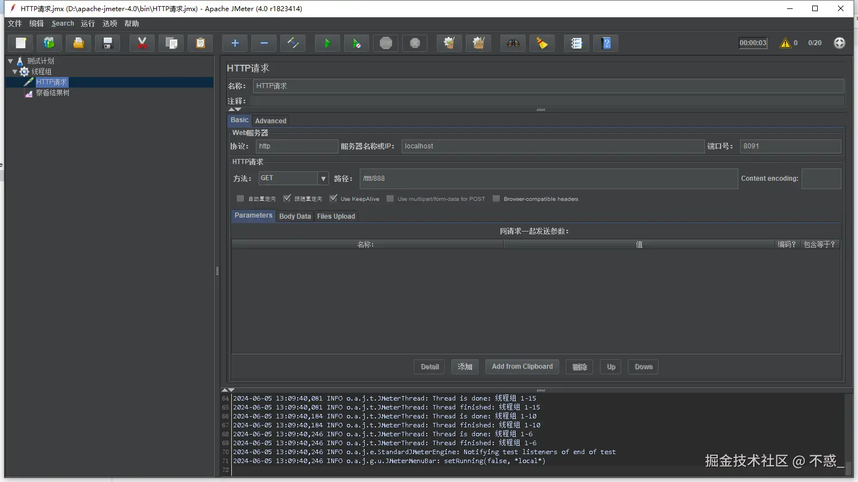Collapse the 线程组 tree node
The height and width of the screenshot is (482, 858).
click(x=15, y=71)
